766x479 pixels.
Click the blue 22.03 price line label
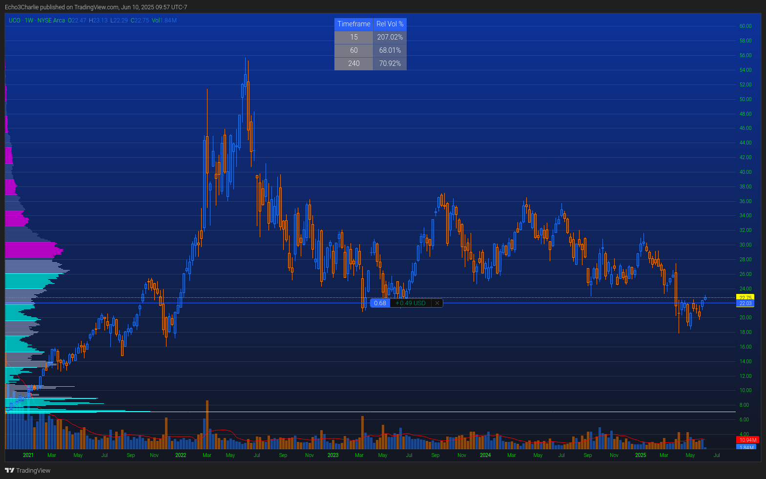(745, 303)
